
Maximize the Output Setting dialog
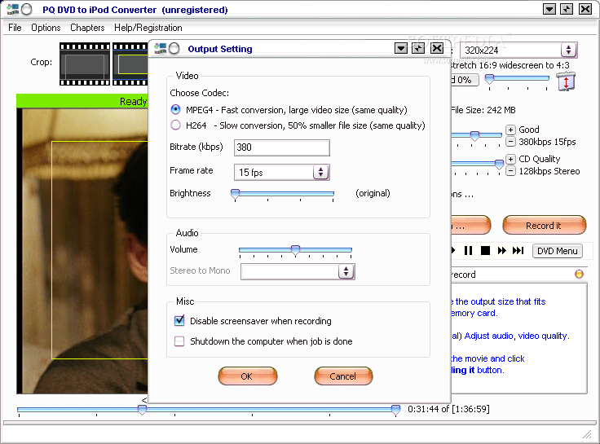419,48
